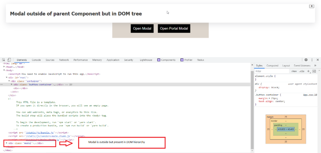Select the closing html tag line
This screenshot has width=321, height=153.
(8, 150)
